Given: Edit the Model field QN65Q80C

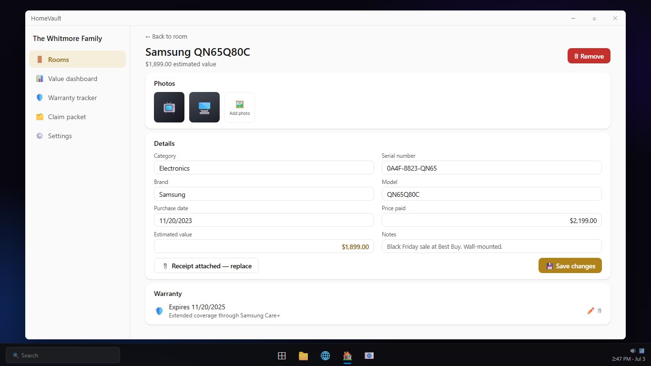Looking at the screenshot, I should point(492,194).
